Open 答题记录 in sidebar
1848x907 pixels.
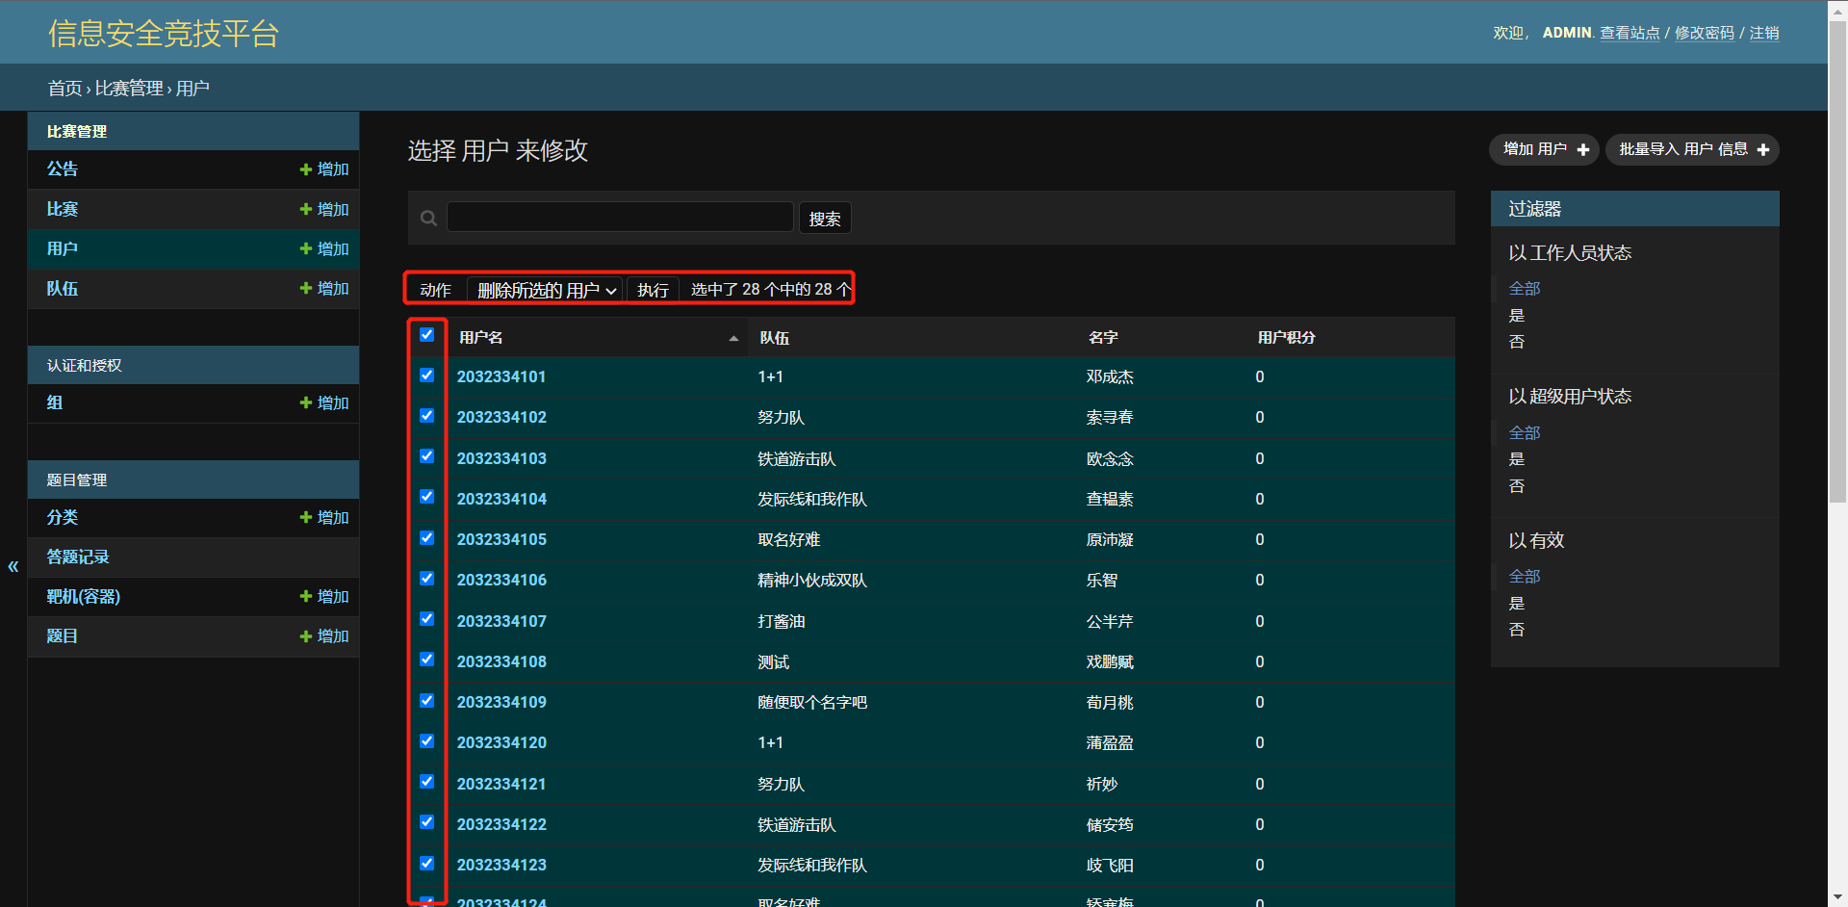(78, 557)
